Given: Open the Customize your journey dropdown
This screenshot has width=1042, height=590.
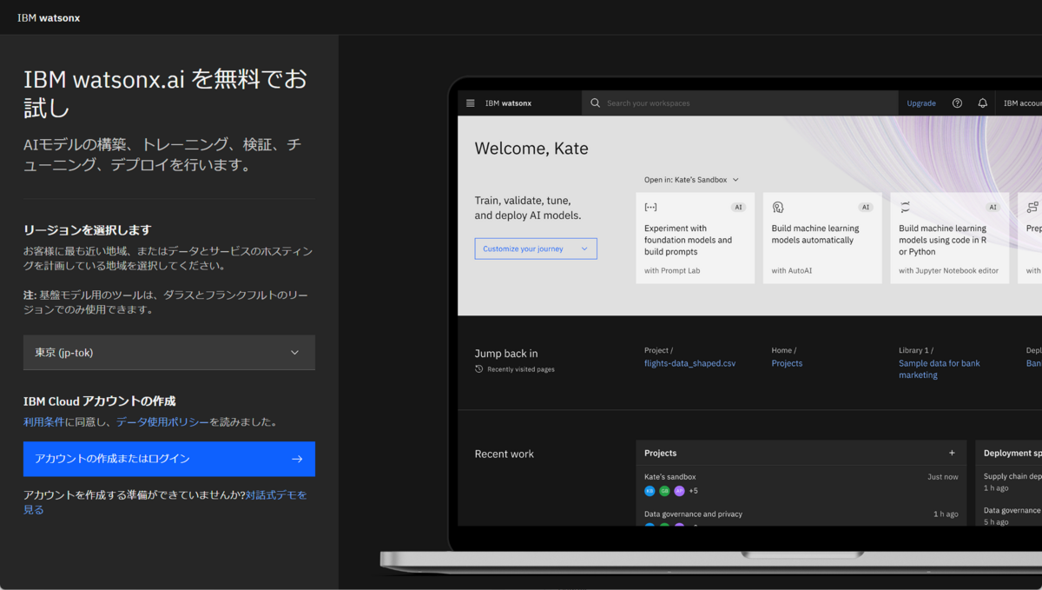Looking at the screenshot, I should point(536,249).
